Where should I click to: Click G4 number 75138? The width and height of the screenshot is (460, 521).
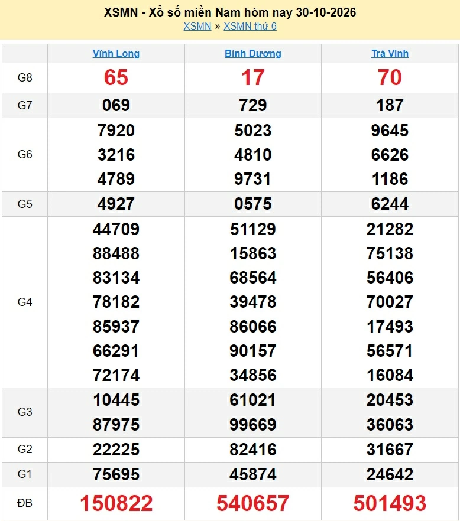pyautogui.click(x=390, y=253)
